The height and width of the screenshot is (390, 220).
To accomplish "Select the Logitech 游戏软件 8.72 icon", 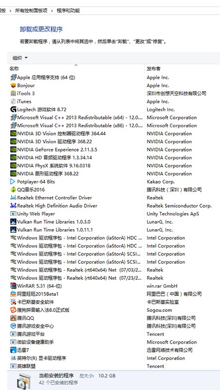I will pyautogui.click(x=13, y=109).
